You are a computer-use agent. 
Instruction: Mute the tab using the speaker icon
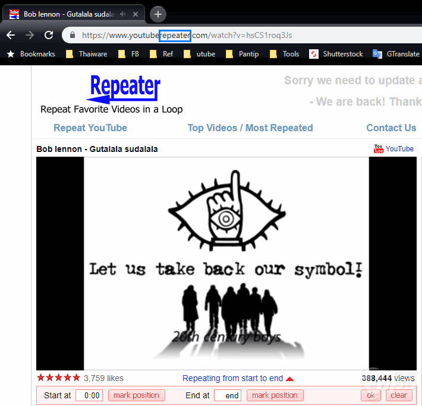pyautogui.click(x=122, y=14)
